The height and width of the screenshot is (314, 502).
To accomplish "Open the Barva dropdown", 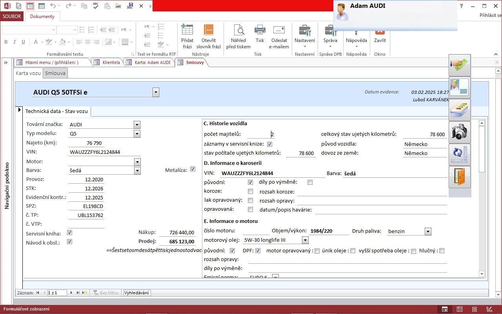I will pos(137,170).
